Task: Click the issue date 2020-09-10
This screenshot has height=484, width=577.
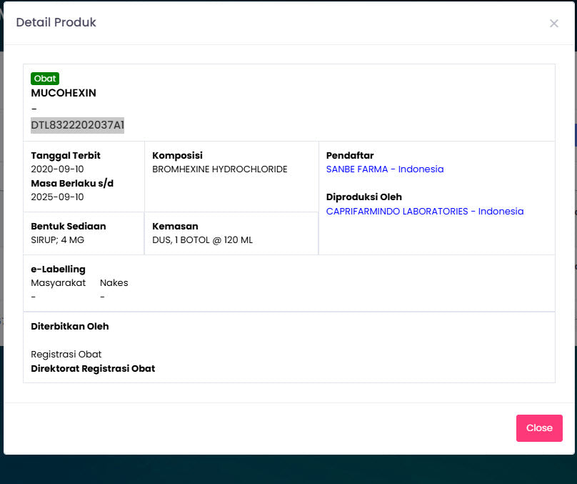Action: [57, 169]
